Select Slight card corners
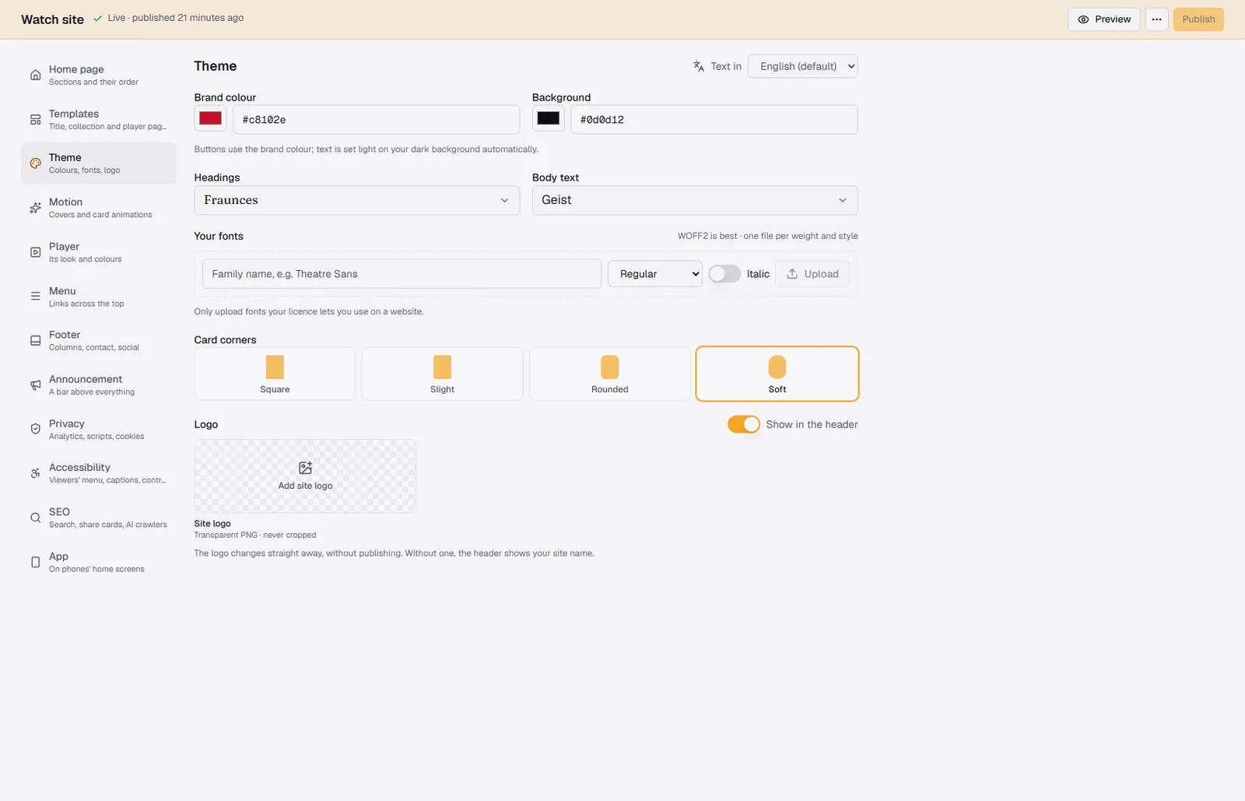 (x=442, y=374)
